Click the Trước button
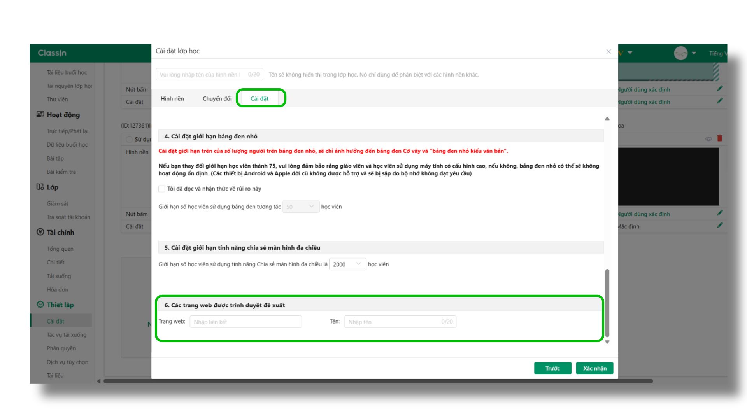The width and height of the screenshot is (747, 420). (x=552, y=368)
